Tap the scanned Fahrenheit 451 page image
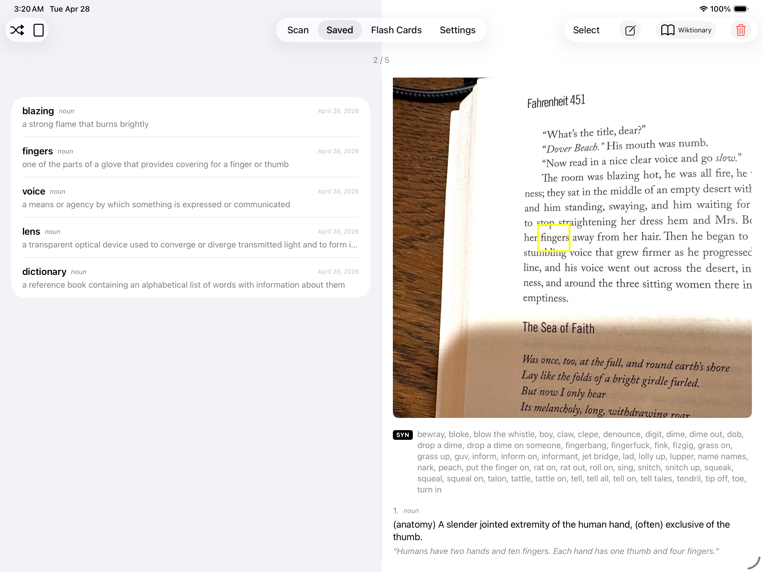763x572 pixels. [572, 247]
